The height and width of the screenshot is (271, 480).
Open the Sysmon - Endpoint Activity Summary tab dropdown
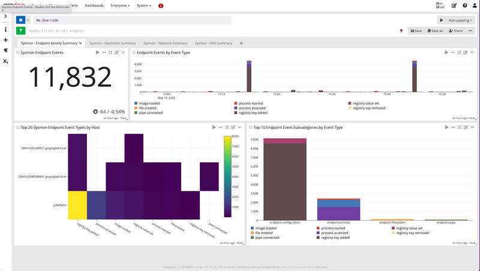click(80, 43)
